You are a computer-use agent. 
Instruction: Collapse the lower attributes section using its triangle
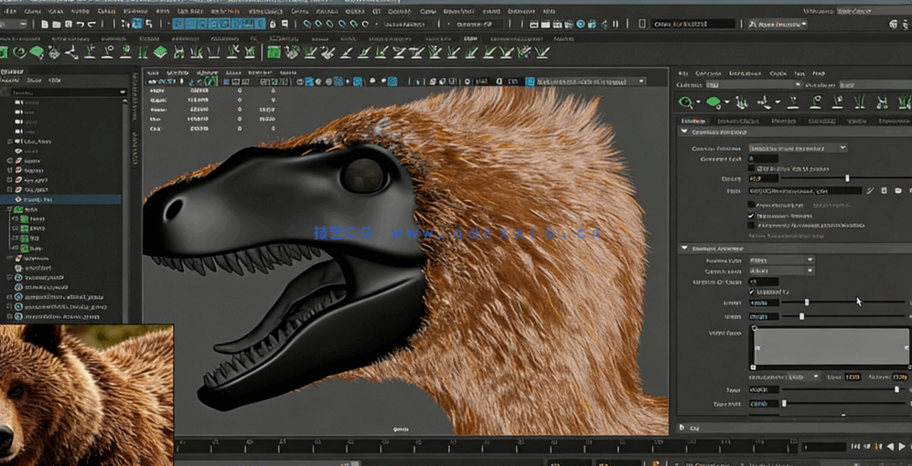point(684,249)
